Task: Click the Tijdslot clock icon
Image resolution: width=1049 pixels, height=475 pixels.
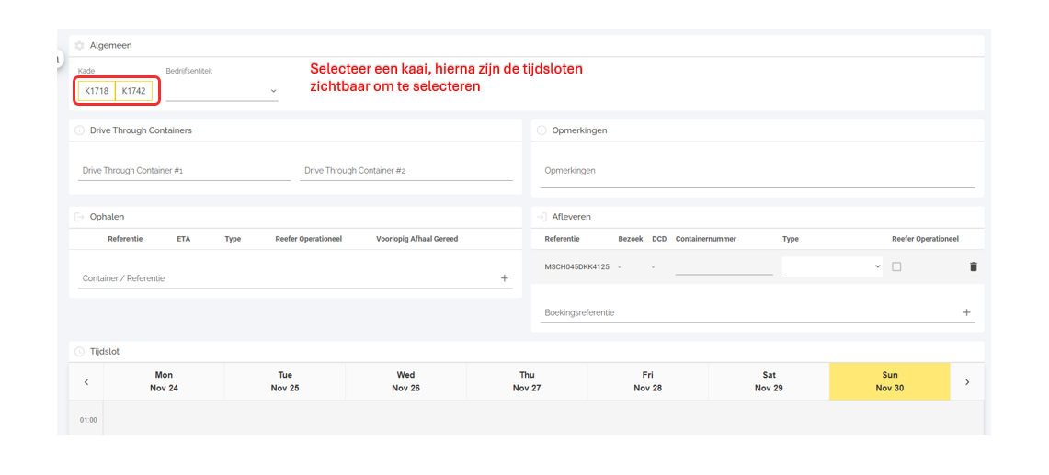Action: (79, 352)
